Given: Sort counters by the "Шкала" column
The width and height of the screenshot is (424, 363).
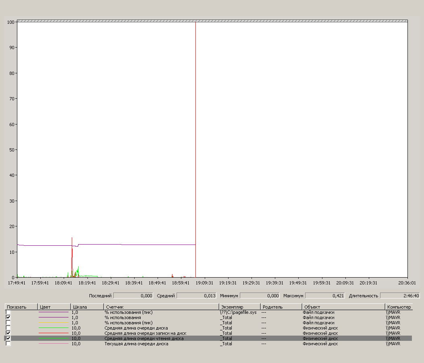Looking at the screenshot, I should coord(87,307).
